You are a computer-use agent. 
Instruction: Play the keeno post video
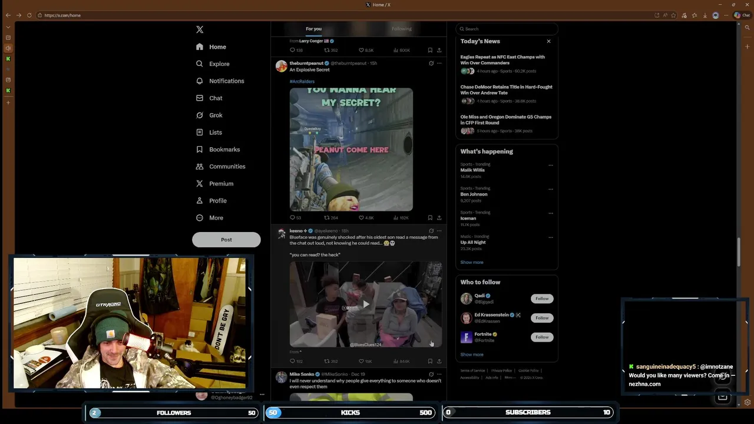click(x=365, y=304)
